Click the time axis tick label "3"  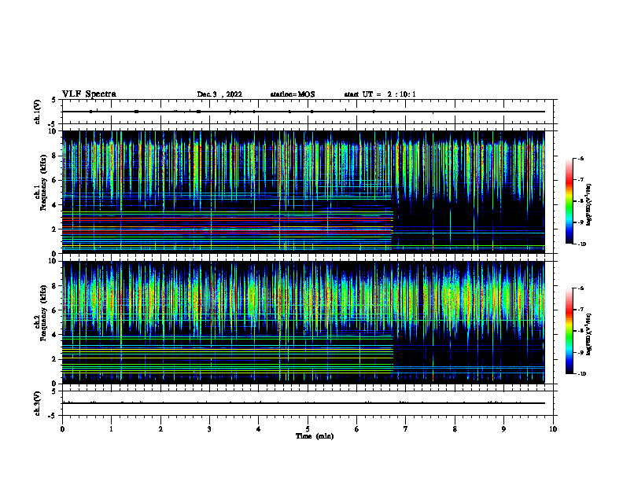(209, 429)
